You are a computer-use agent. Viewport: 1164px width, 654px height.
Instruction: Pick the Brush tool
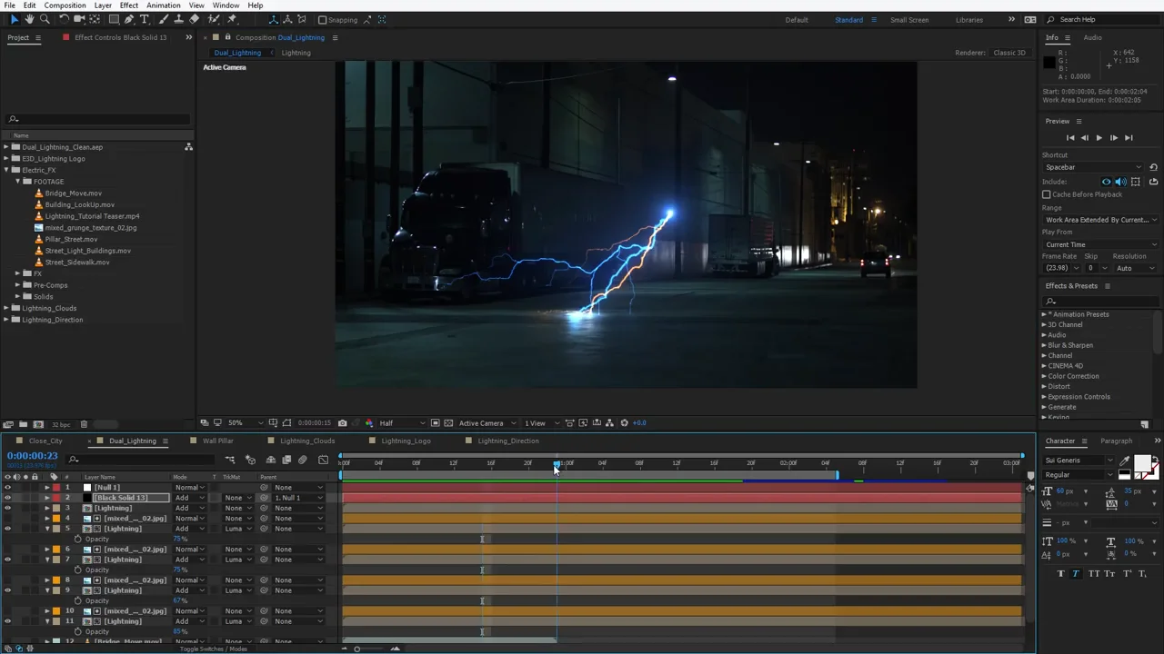pyautogui.click(x=166, y=19)
